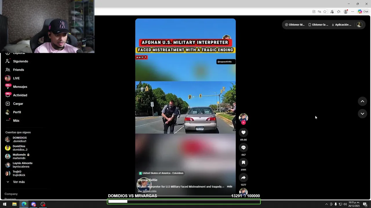Click the microphone icon in system tray
The height and width of the screenshot is (208, 371).
tap(336, 204)
